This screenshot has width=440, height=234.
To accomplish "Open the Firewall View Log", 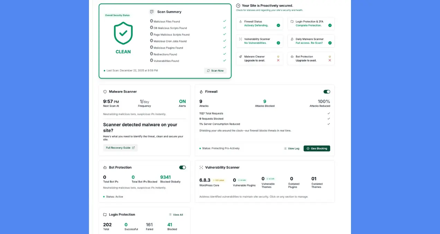I will 291,148.
